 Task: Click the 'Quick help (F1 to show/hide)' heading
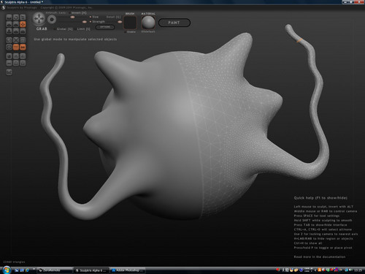coord(320,198)
